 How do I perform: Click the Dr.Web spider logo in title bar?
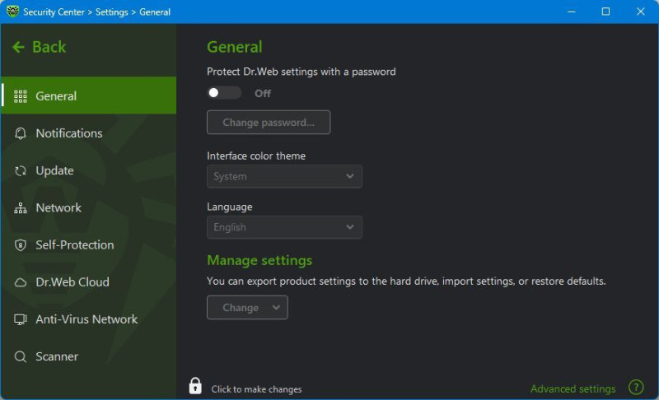[x=12, y=12]
